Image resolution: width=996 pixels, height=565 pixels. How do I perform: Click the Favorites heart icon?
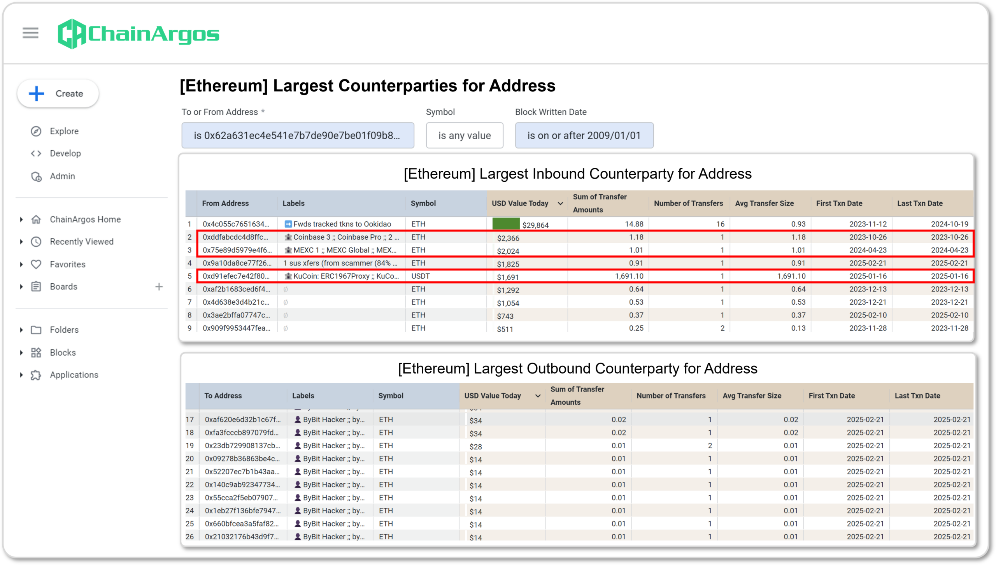36,264
